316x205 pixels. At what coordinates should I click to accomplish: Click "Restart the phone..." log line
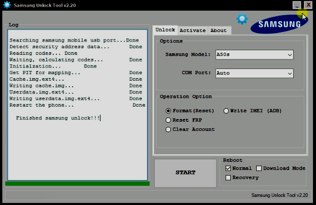tap(78, 105)
